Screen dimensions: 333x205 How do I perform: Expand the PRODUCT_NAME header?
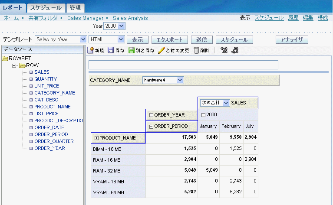[x=96, y=138]
